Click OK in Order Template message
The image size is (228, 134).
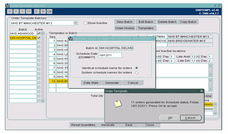170,118
